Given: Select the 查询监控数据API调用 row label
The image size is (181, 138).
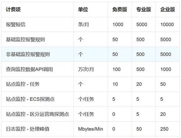Looking at the screenshot, I should [x=29, y=69].
